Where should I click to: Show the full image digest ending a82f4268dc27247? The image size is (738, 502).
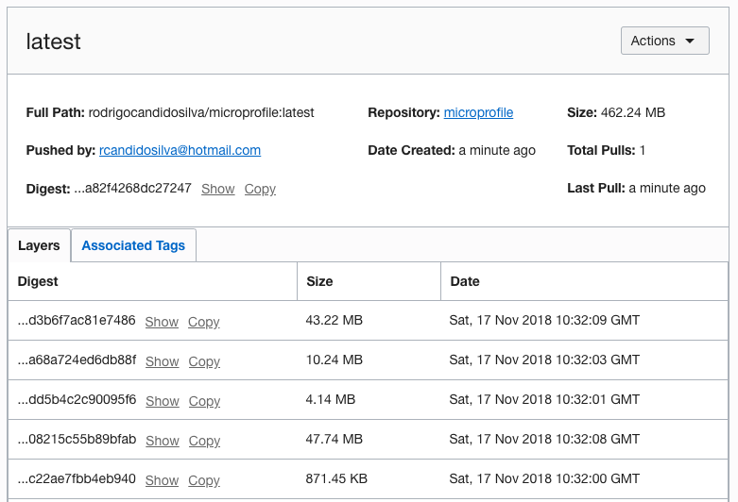[x=217, y=189]
